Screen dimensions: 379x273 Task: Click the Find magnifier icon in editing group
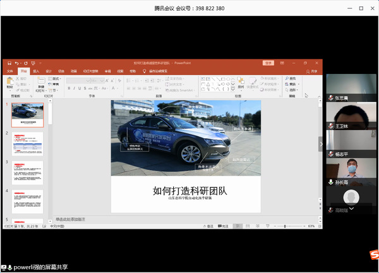pos(287,78)
